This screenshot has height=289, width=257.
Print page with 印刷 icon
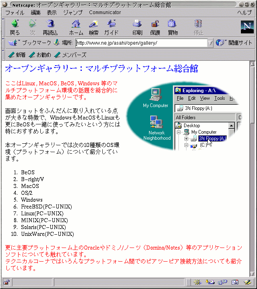137,27
